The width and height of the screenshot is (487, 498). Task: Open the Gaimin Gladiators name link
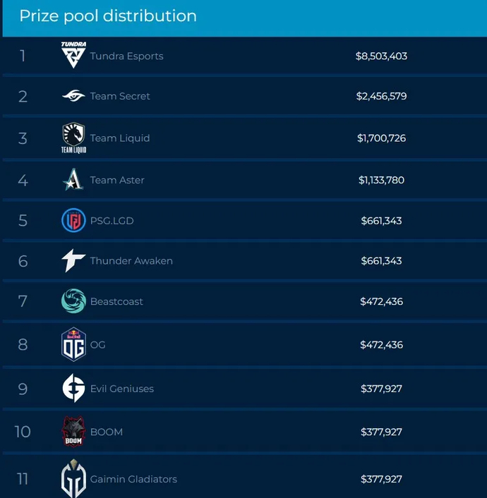pos(133,479)
